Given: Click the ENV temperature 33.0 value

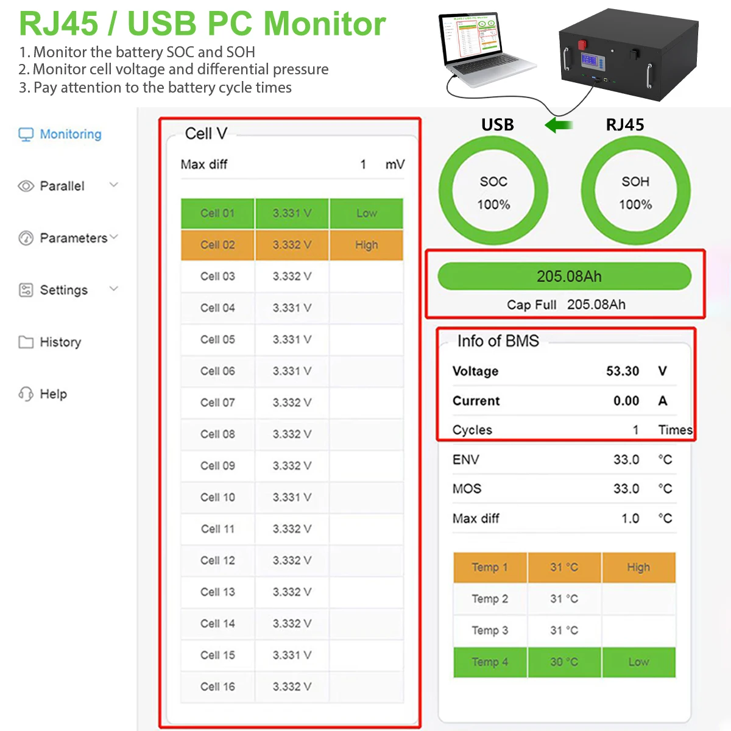Looking at the screenshot, I should coord(626,460).
